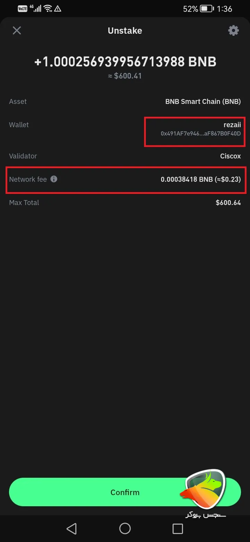Open the settings gear on Unstake screen
Screen dimensions: 250x542
click(x=233, y=31)
